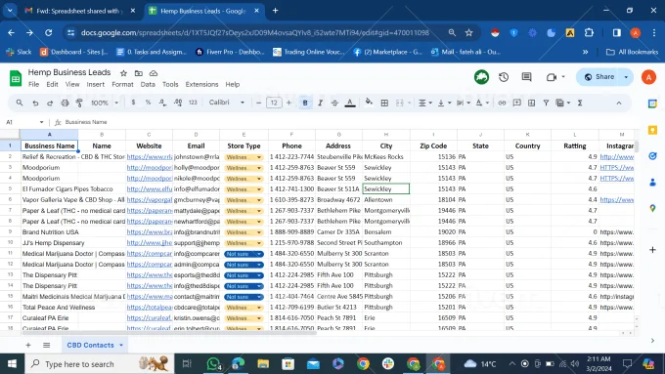Screen dimensions: 665x374
Task: Open the Edit menu
Action: (52, 84)
